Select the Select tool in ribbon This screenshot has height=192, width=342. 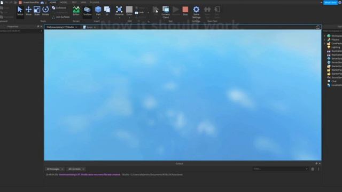20,11
